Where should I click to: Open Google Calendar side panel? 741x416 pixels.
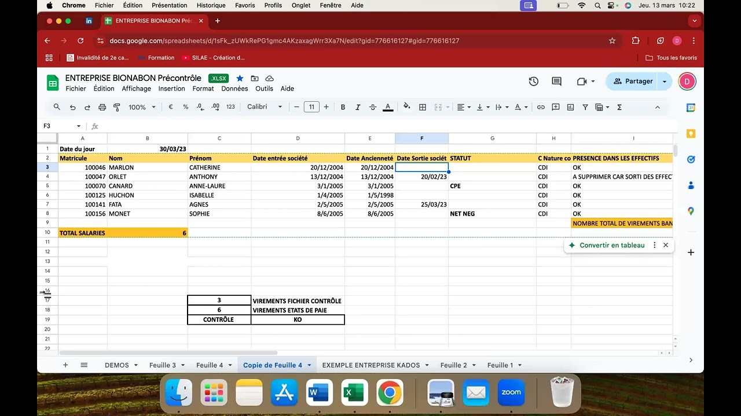pyautogui.click(x=691, y=107)
